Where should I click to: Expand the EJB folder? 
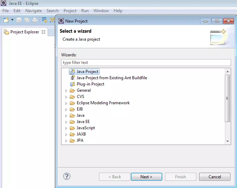point(66,109)
